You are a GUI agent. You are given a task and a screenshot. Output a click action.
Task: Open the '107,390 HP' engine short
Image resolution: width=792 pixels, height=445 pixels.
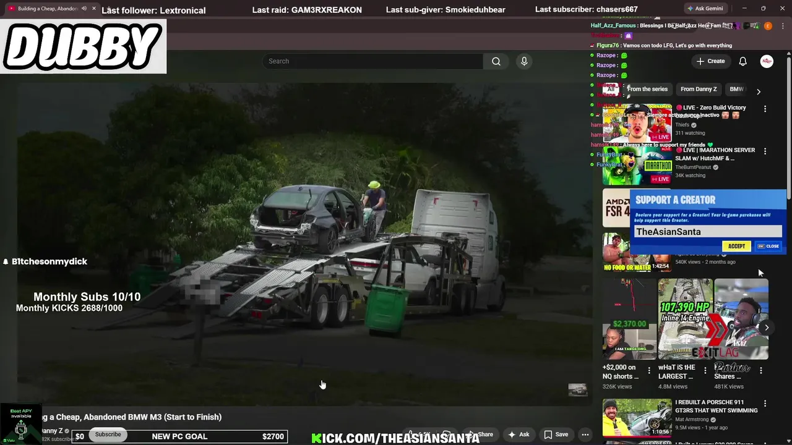(x=685, y=319)
